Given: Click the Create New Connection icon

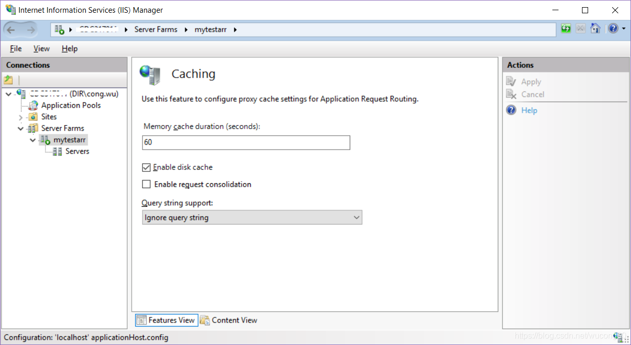Looking at the screenshot, I should coord(8,80).
